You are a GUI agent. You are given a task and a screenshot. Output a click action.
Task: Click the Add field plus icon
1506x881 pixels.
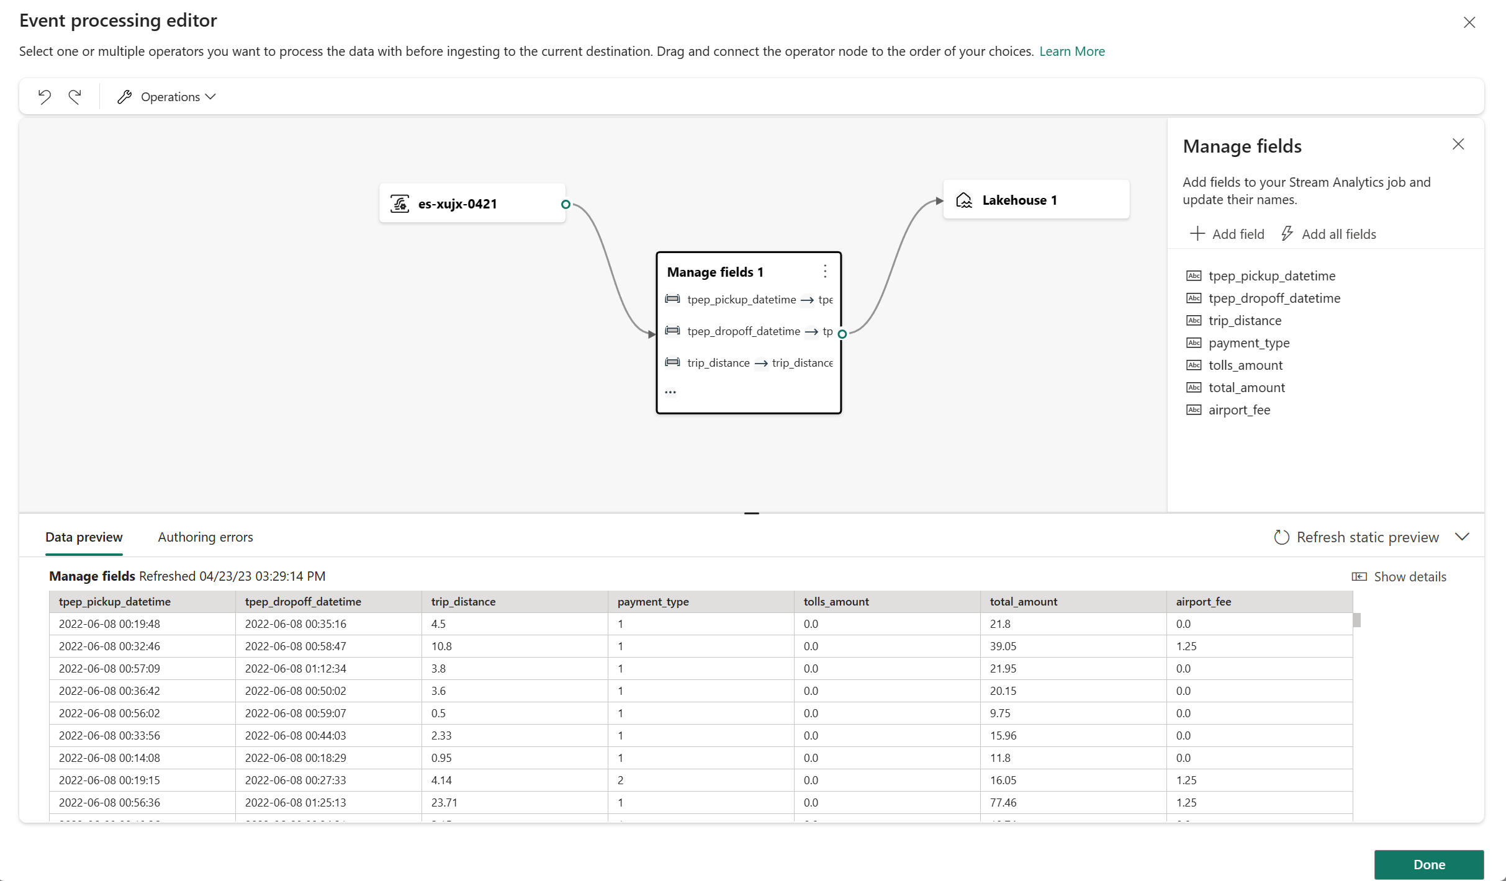pyautogui.click(x=1197, y=233)
